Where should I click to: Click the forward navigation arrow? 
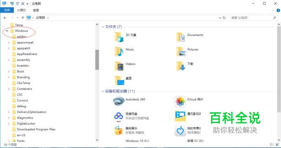12,18
